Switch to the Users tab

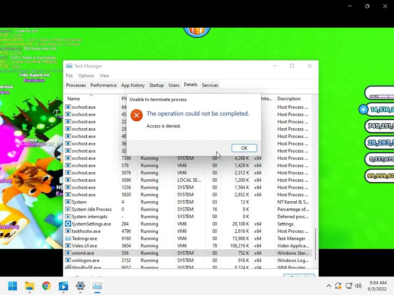[174, 85]
